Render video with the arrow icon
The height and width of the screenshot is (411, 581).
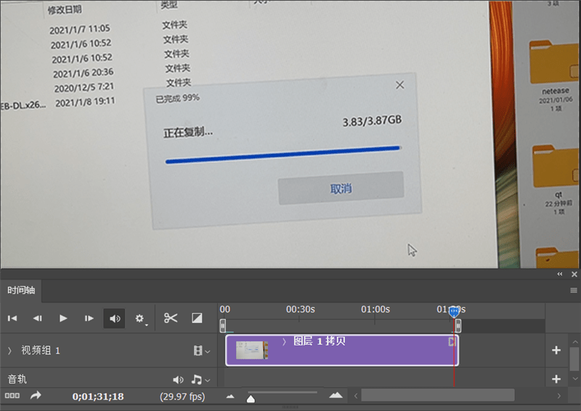coord(36,396)
